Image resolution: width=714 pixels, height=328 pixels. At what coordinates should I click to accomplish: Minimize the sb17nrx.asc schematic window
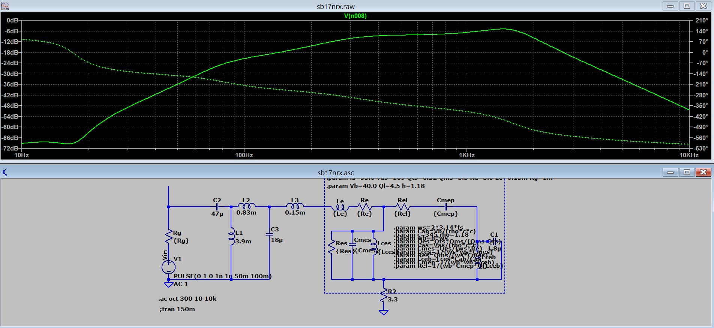670,172
